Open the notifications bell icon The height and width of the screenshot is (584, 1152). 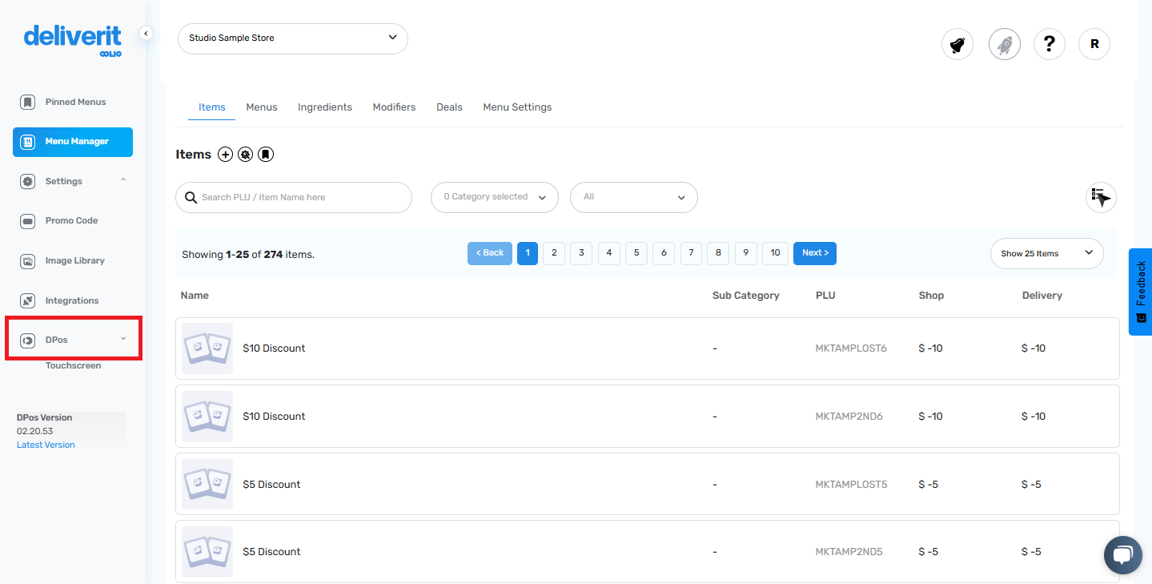(957, 44)
